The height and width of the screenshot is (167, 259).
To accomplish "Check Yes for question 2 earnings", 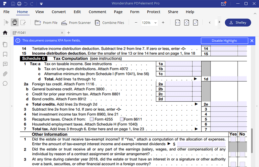I will pyautogui.click(x=233, y=154).
